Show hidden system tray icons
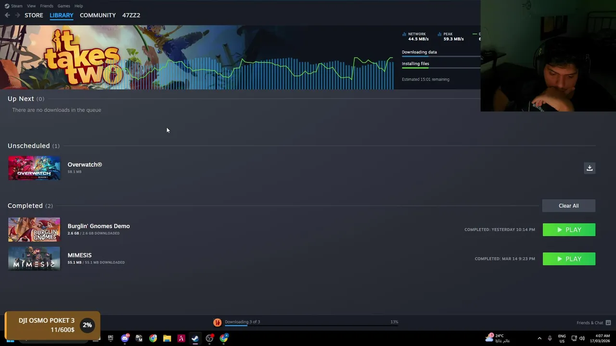Screen dimensions: 616x346 pos(539,338)
